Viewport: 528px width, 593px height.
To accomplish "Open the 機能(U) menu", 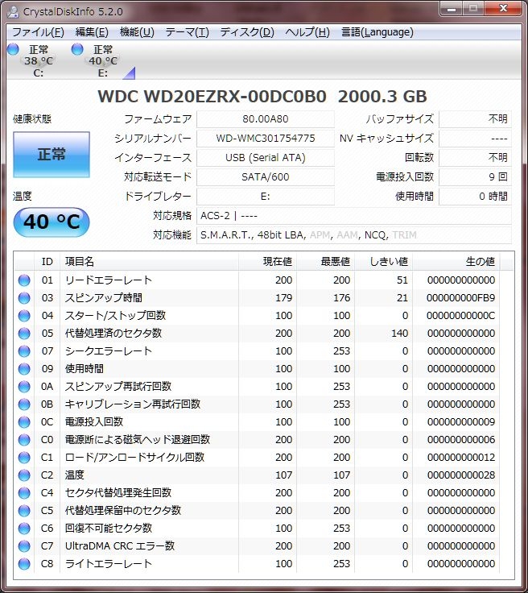I will coord(137,32).
